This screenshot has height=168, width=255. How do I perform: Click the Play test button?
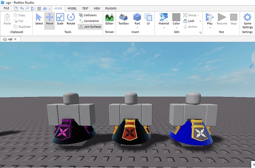(210, 19)
